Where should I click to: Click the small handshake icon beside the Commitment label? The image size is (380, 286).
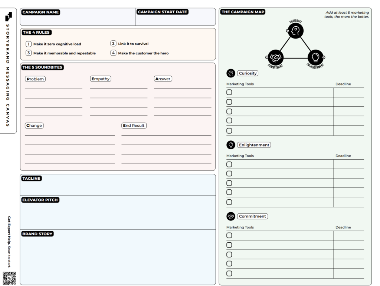pos(231,216)
